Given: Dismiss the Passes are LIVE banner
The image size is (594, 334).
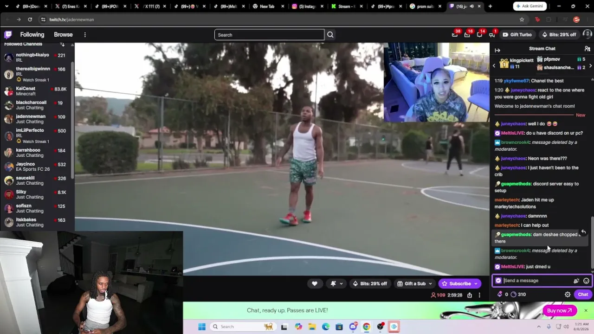Looking at the screenshot, I should 586,311.
